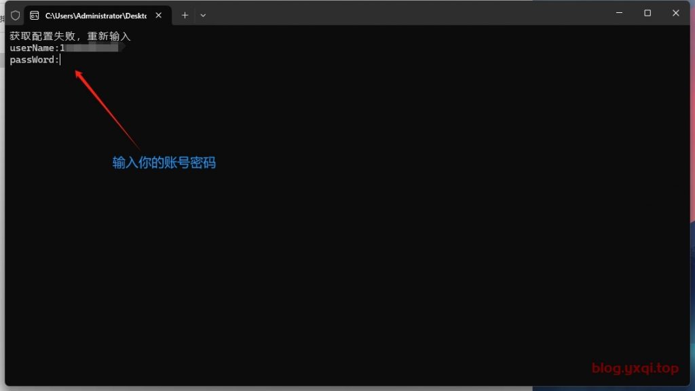Click the blog.yxqi.top watermark
Screen dimensions: 695x391
[635, 369]
